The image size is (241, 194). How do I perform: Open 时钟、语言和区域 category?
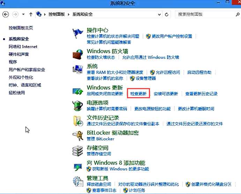pyautogui.click(x=25, y=85)
